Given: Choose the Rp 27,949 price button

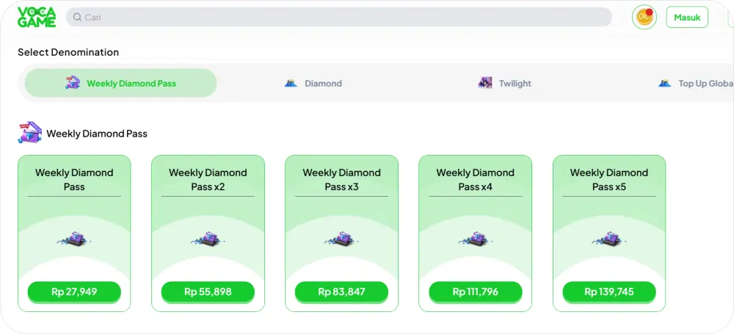Looking at the screenshot, I should (74, 291).
